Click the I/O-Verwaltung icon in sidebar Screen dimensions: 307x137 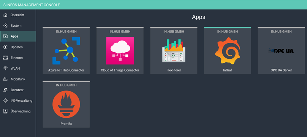5,101
